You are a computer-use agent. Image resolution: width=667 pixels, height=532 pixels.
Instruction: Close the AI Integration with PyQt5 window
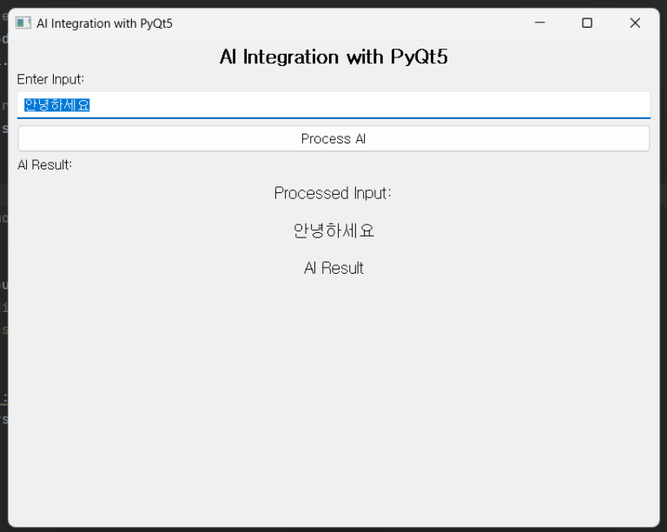[635, 23]
